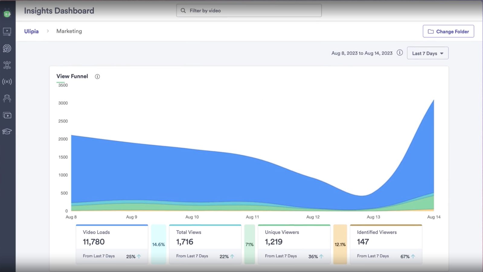This screenshot has height=272, width=483.
Task: Click the 25% change value
Action: point(131,257)
